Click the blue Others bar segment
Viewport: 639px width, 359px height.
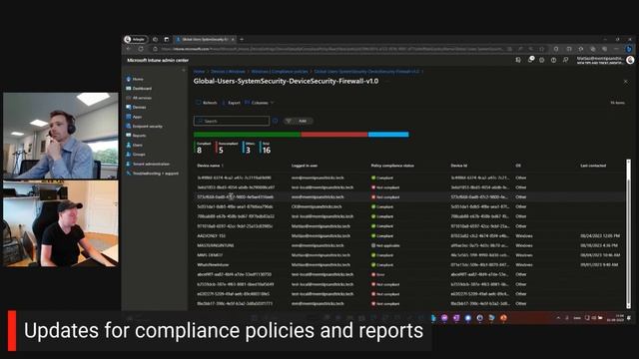click(388, 135)
